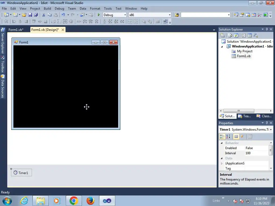Click the Windows Start button
This screenshot has height=206, width=275.
click(7, 201)
